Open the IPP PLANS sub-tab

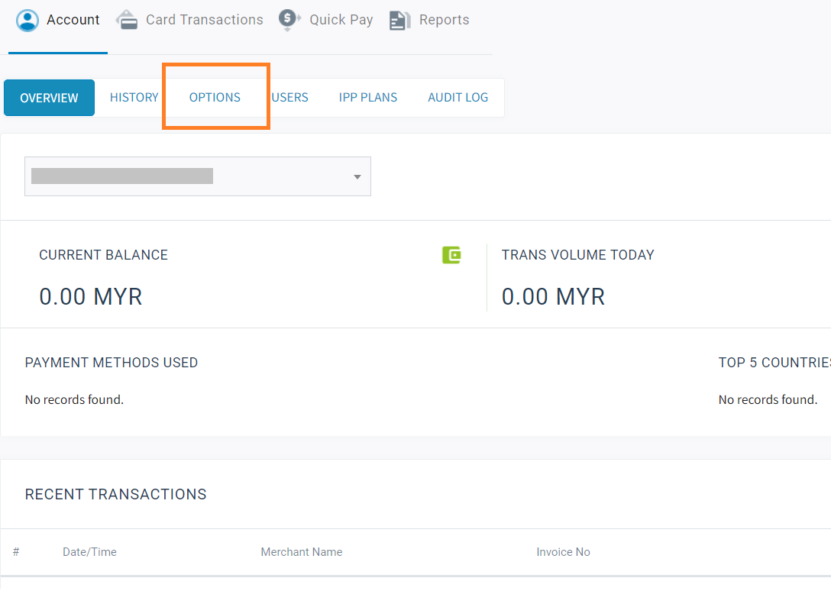368,98
